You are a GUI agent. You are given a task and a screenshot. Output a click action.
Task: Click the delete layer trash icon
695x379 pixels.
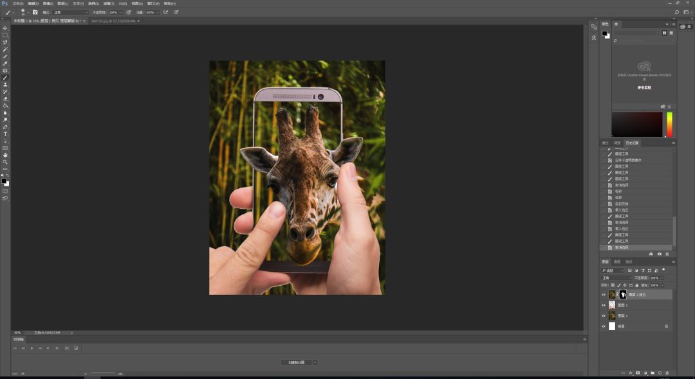667,373
